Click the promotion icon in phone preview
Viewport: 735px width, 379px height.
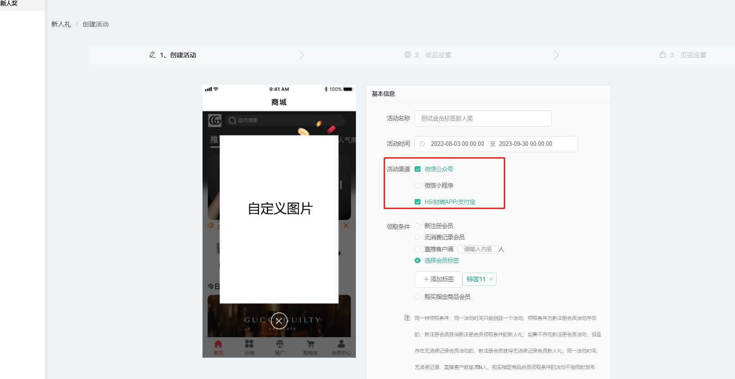point(279,344)
